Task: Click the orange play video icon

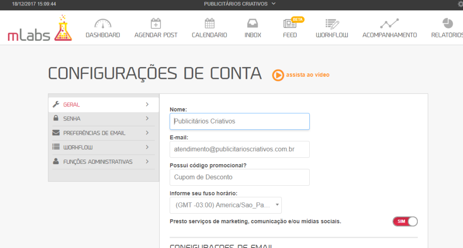Action: coord(278,75)
